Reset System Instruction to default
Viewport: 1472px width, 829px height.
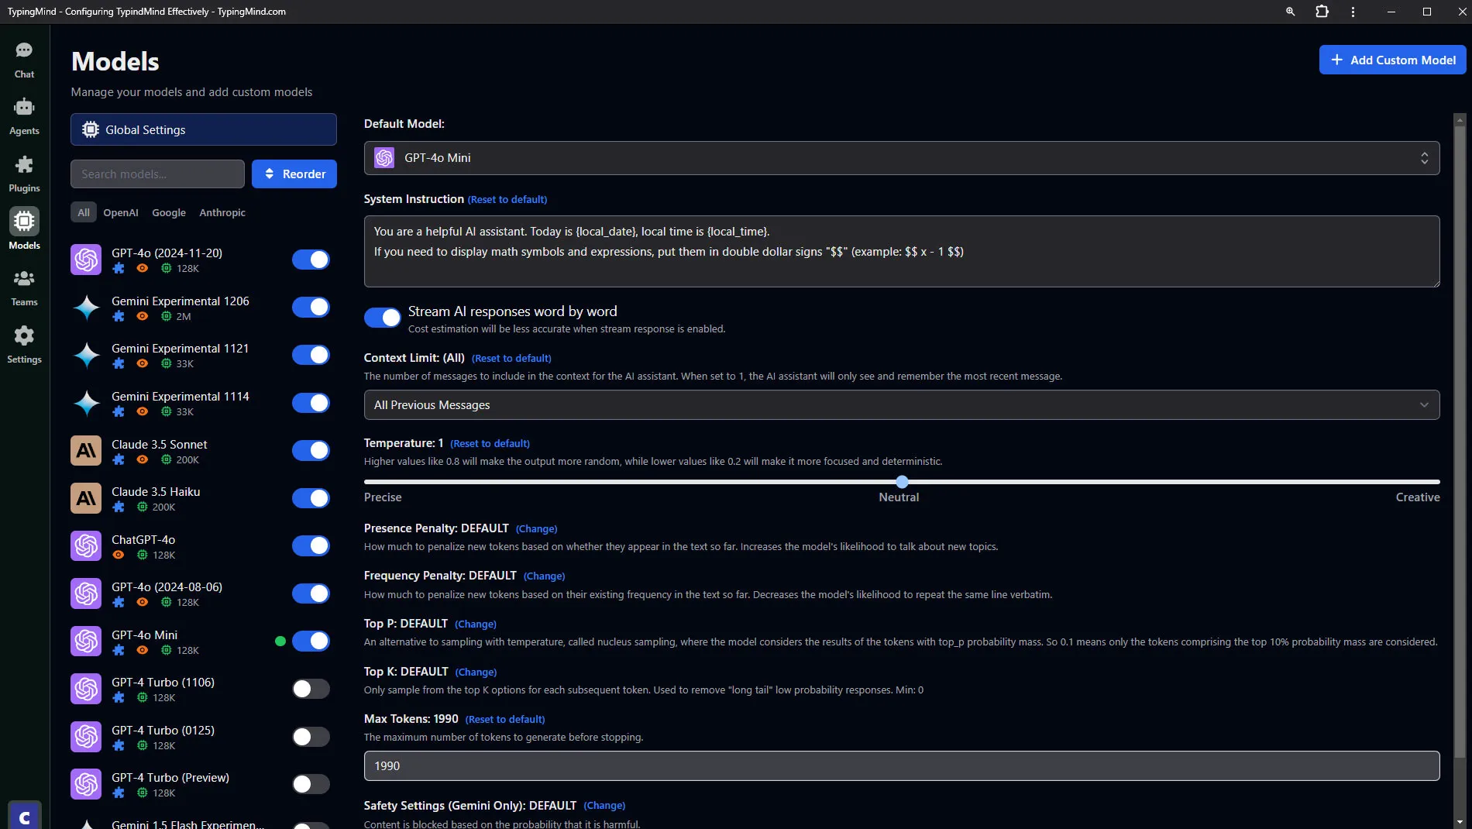[507, 200]
